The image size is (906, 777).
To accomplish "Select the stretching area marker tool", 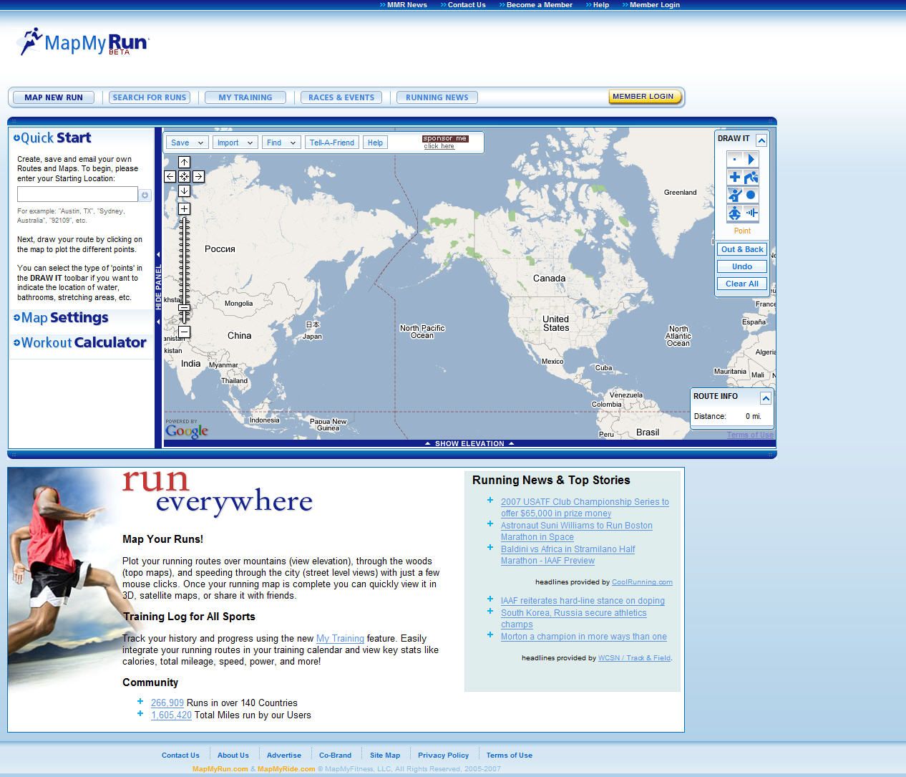I will [734, 213].
